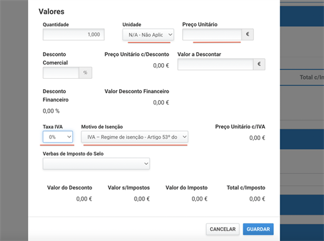Image resolution: width=324 pixels, height=241 pixels.
Task: Click the Valor a Descontar input field
Action: 215,64
